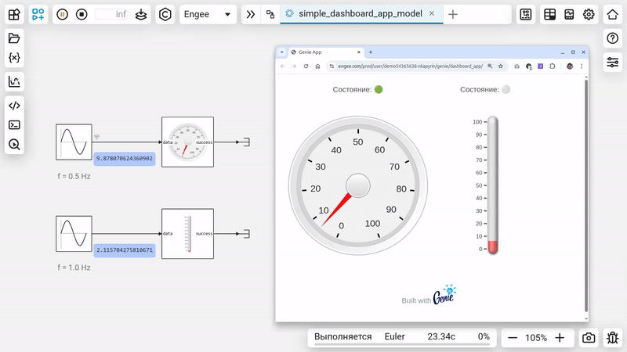This screenshot has height=352, width=627.
Task: Open the Engee dropdown selector
Action: pos(207,14)
